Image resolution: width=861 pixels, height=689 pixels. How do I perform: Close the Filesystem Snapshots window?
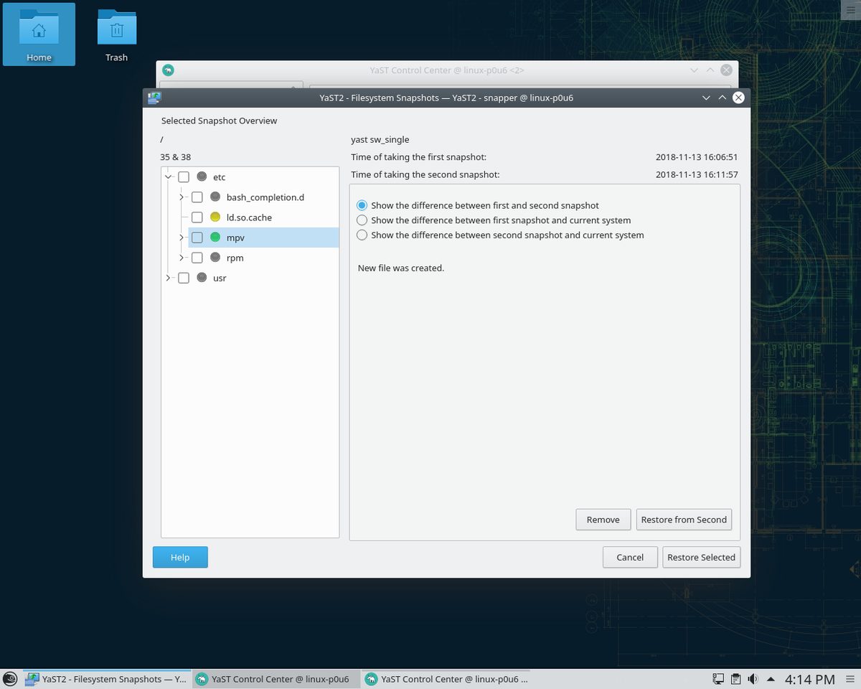click(739, 98)
